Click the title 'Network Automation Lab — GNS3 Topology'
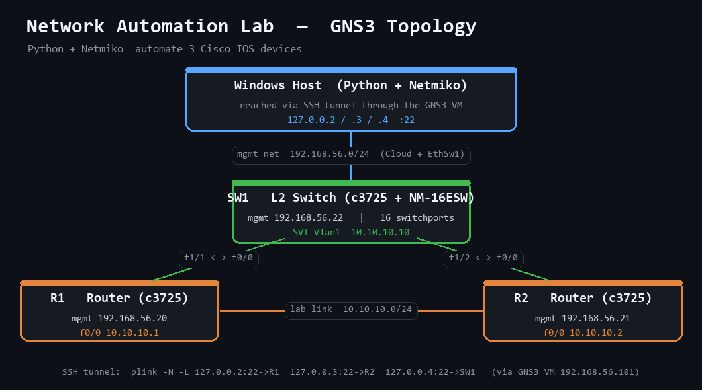 click(x=251, y=27)
